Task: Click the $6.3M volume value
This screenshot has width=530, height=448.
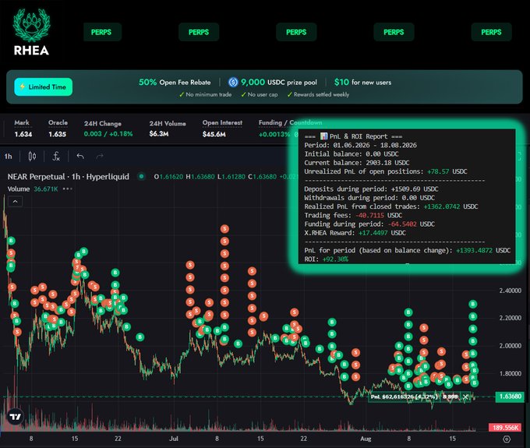Action: (159, 134)
